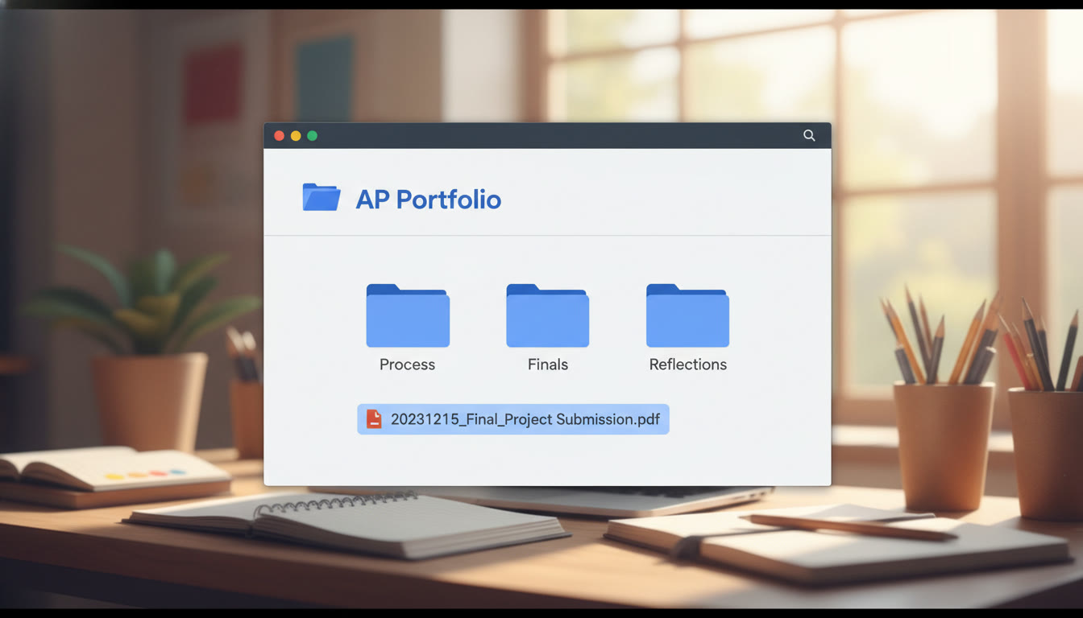Click the AP Portfolio header folder icon
Image resolution: width=1083 pixels, height=618 pixels.
[321, 197]
